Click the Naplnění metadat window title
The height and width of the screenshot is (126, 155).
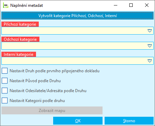pyautogui.click(x=26, y=5)
